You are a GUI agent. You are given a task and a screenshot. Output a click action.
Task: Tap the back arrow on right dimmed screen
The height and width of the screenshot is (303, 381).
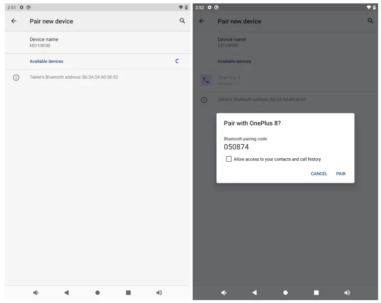[x=202, y=21]
